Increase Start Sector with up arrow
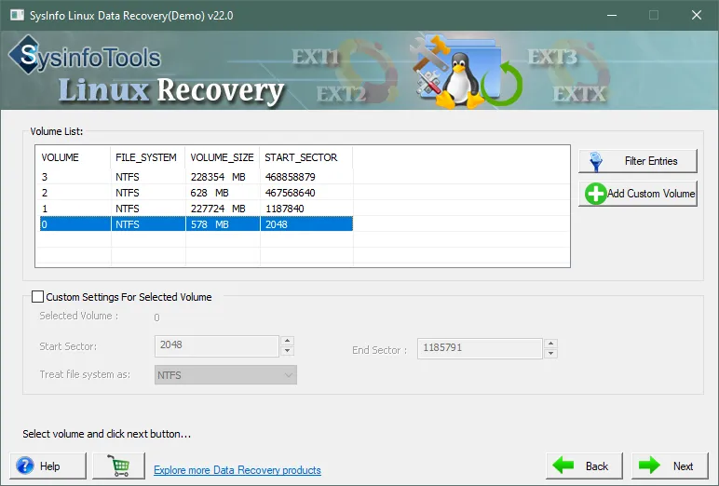This screenshot has width=719, height=486. [288, 341]
